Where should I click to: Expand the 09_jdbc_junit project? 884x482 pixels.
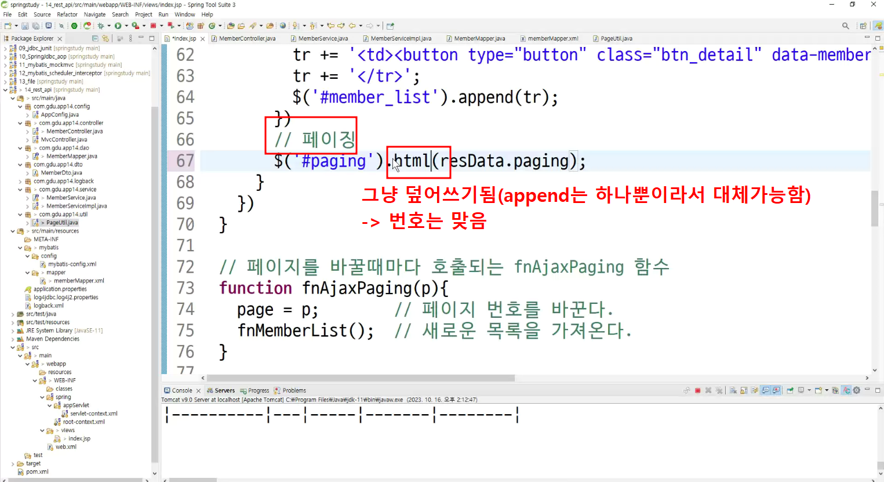pos(5,49)
